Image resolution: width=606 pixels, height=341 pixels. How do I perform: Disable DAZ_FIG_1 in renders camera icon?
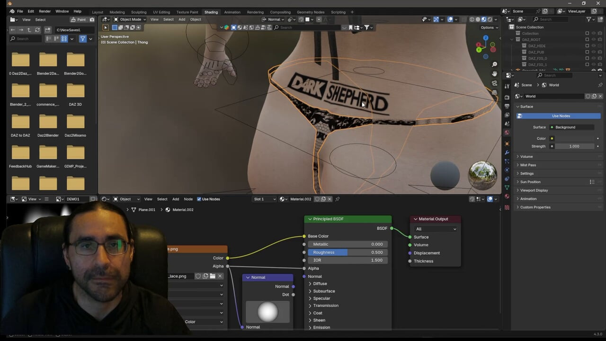pos(600,64)
